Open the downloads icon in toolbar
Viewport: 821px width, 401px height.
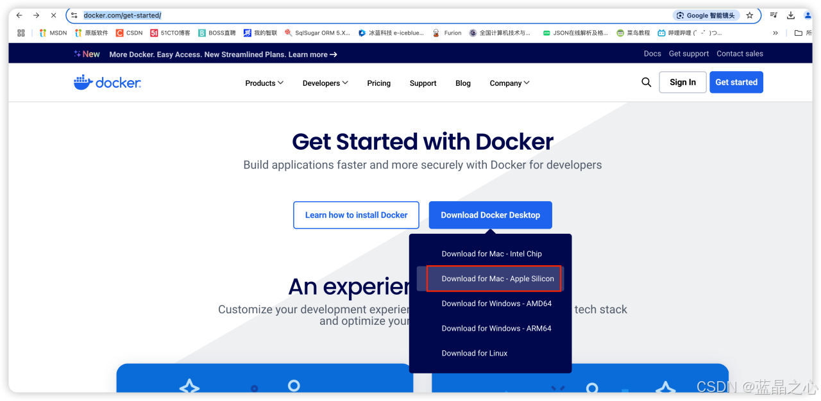[791, 15]
